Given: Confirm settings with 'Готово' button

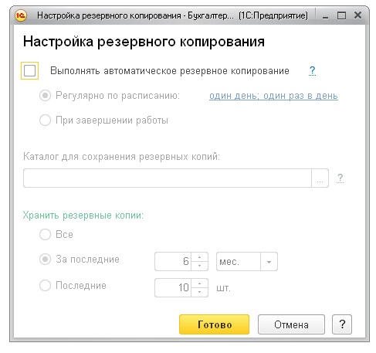Looking at the screenshot, I should tap(215, 324).
